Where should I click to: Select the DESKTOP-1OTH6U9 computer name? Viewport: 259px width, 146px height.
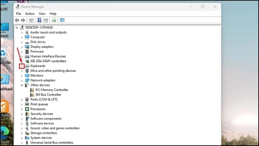(39, 28)
